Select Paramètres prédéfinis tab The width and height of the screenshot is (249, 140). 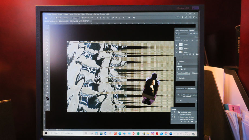[x=184, y=73]
